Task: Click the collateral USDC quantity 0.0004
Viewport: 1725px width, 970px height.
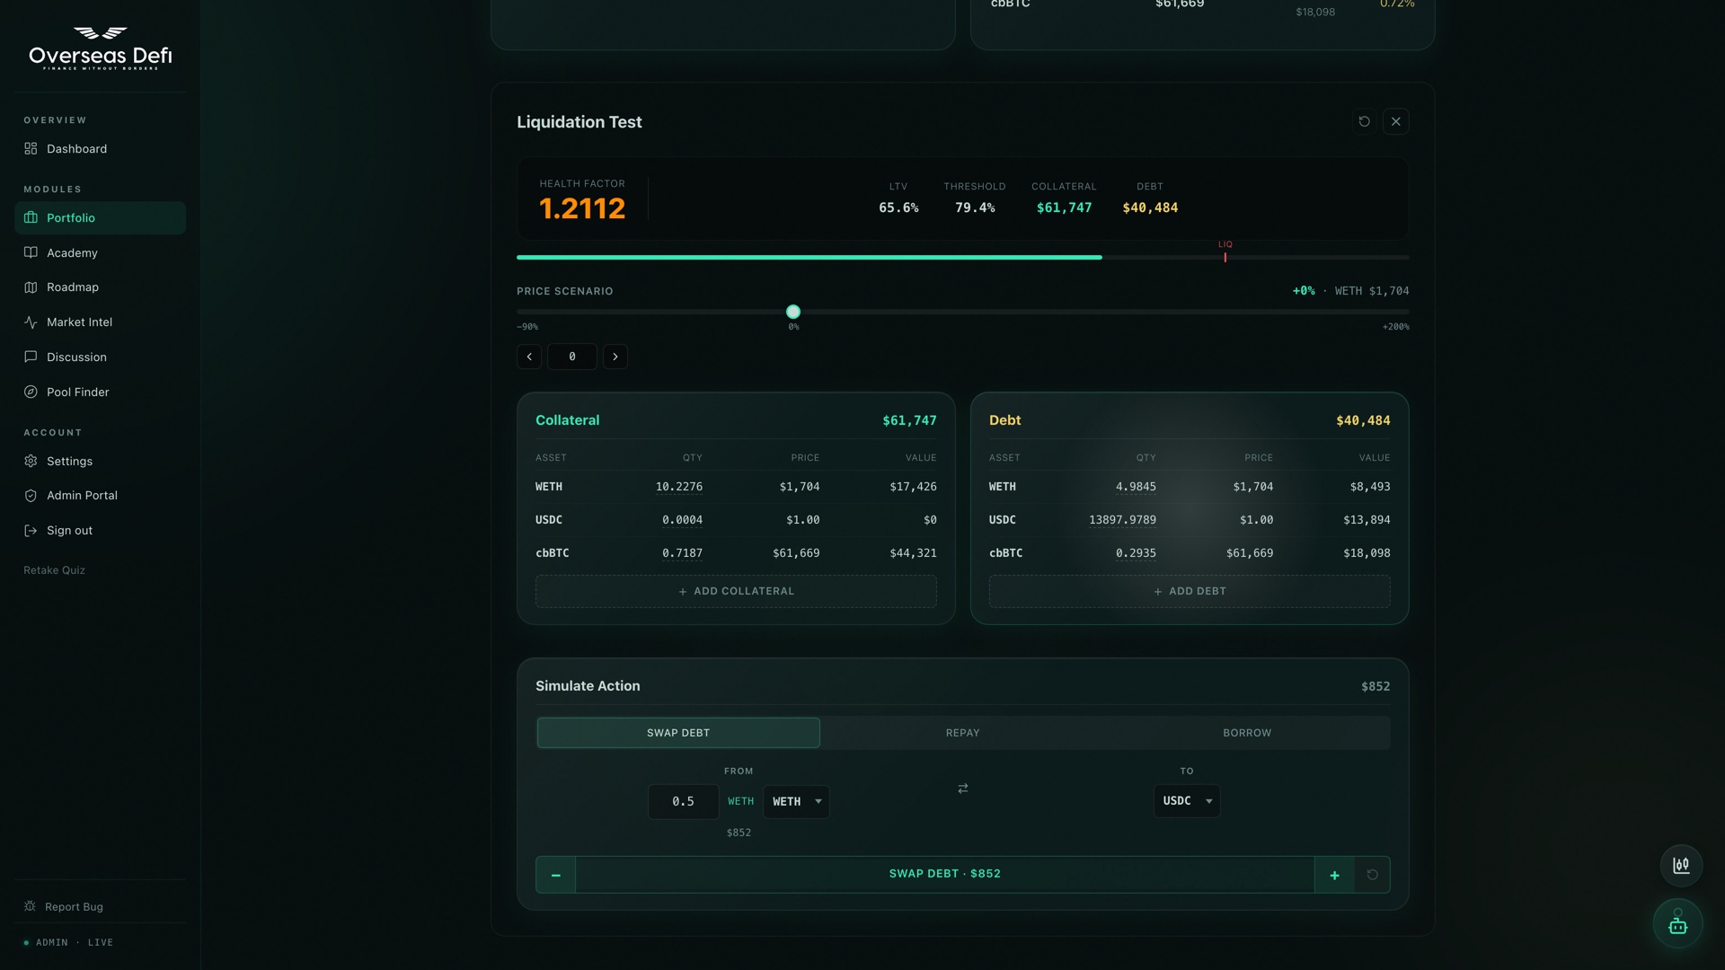Action: [682, 520]
